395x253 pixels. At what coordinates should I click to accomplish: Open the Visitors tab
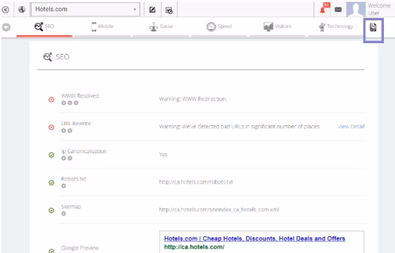click(x=278, y=27)
